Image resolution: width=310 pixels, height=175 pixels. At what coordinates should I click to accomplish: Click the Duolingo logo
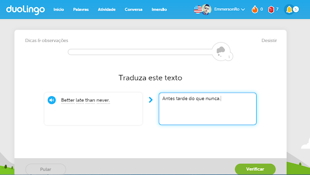(26, 10)
